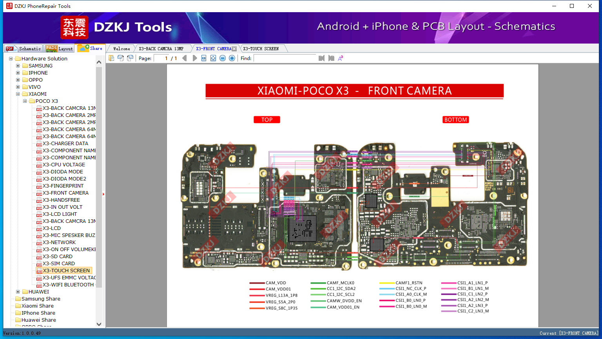Click the folder icon next to Samsung Share

click(x=18, y=299)
